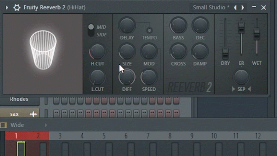Select the sax channel button
This screenshot has width=277, height=156.
19,113
